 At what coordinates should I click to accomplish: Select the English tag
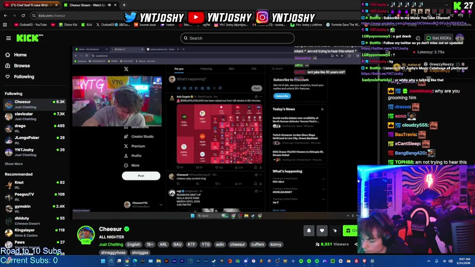pyautogui.click(x=134, y=244)
